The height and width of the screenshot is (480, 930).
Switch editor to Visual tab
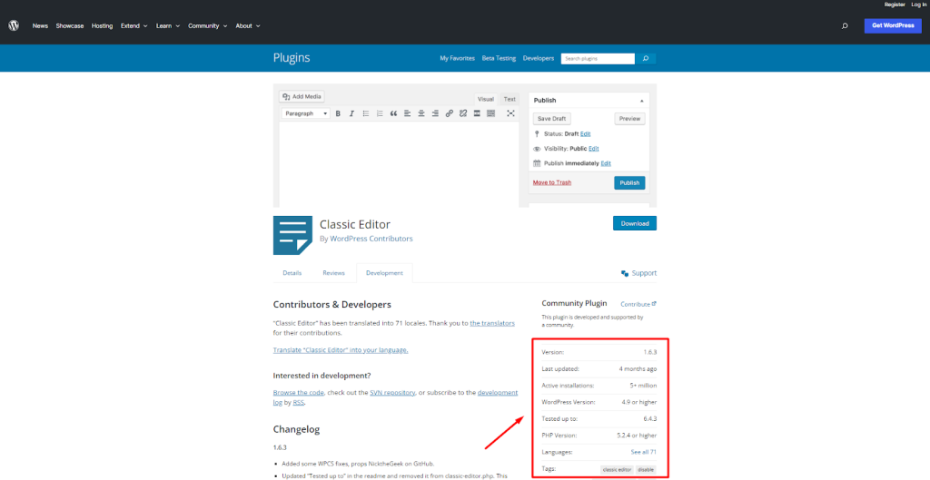click(x=486, y=99)
